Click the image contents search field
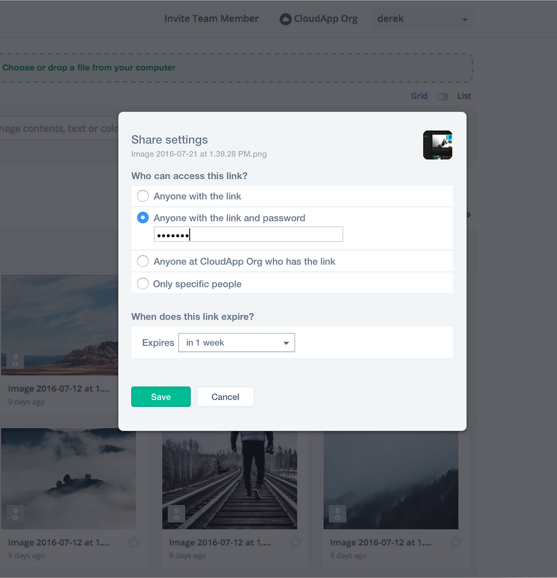The image size is (557, 578). tap(59, 129)
